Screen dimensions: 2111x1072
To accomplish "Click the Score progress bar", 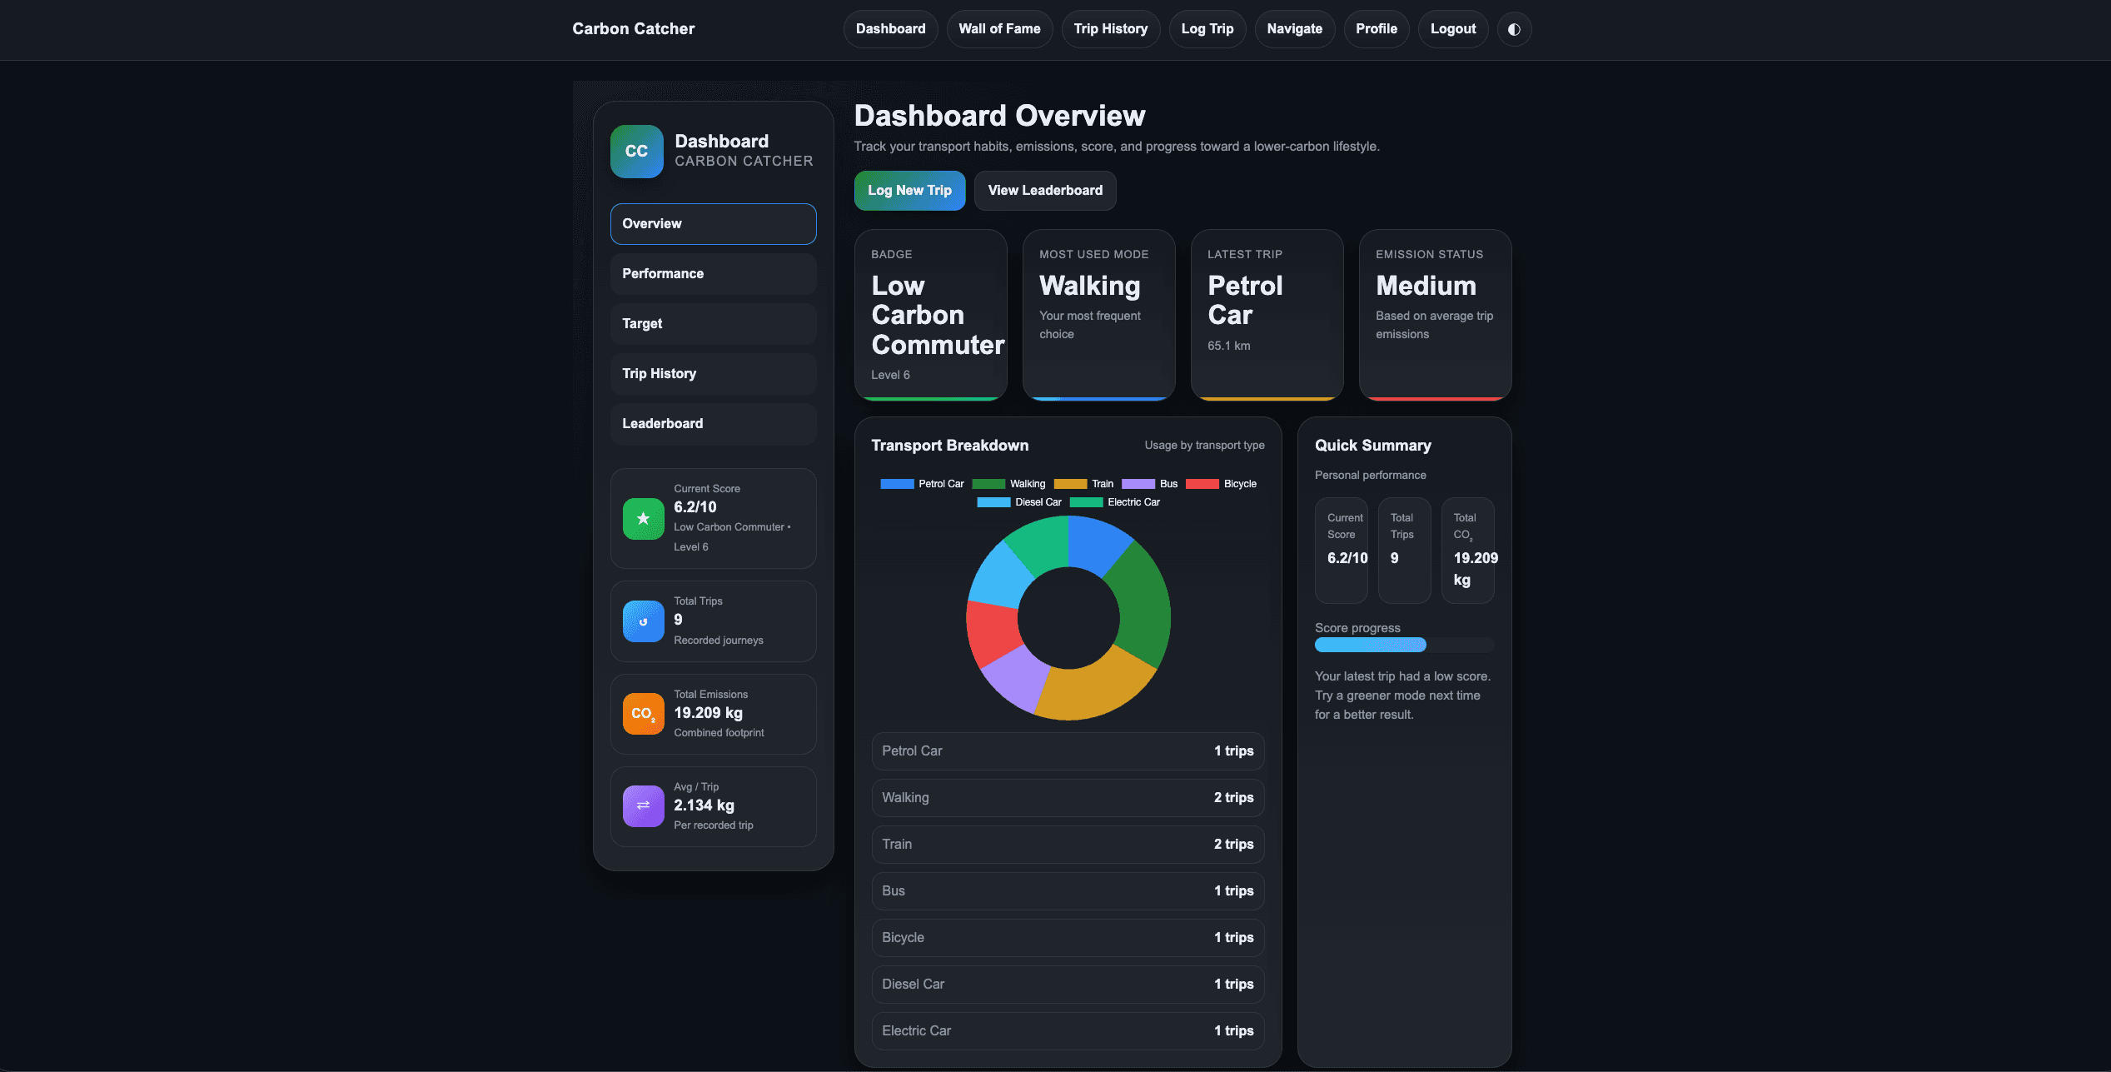I will 1404,645.
